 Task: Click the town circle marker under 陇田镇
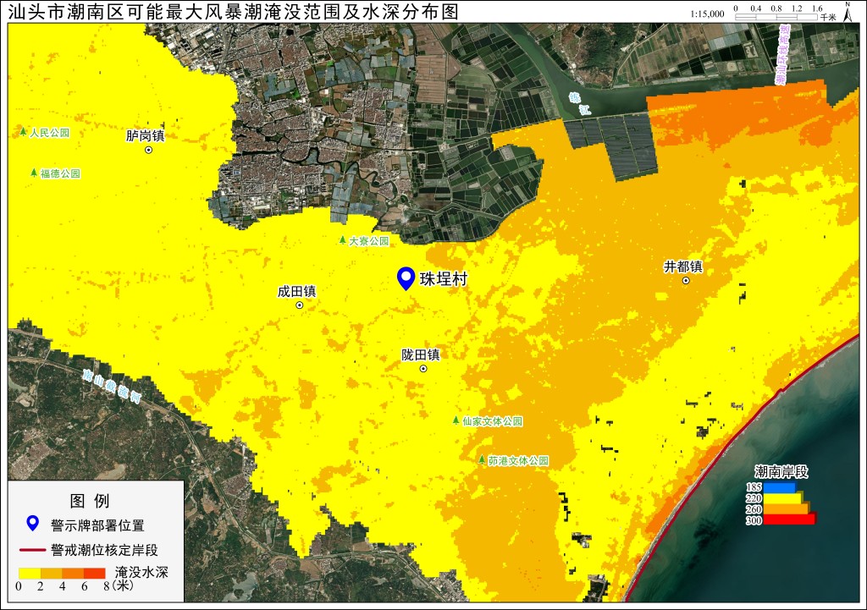click(x=423, y=369)
